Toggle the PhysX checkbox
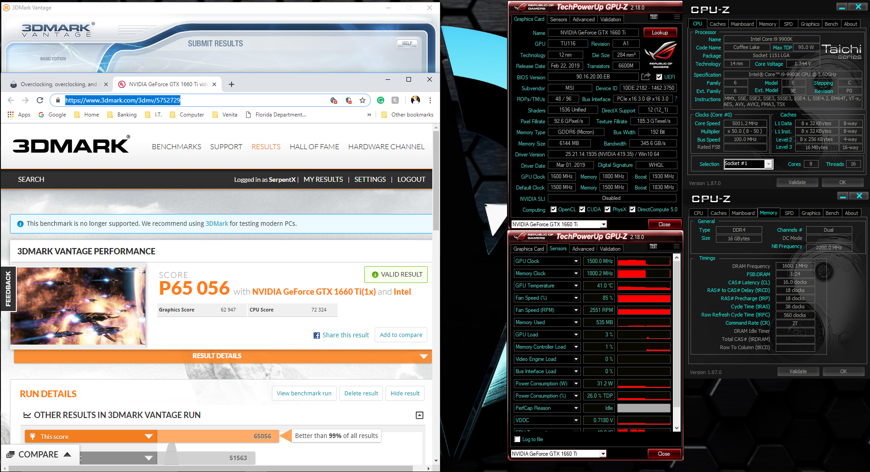Image resolution: width=870 pixels, height=472 pixels. 608,209
